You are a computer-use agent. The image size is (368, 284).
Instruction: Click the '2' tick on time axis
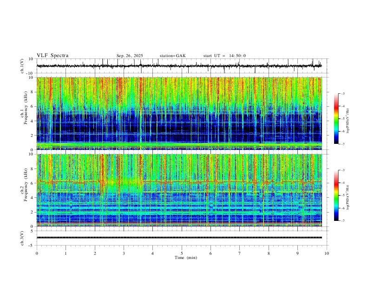(x=95, y=253)
